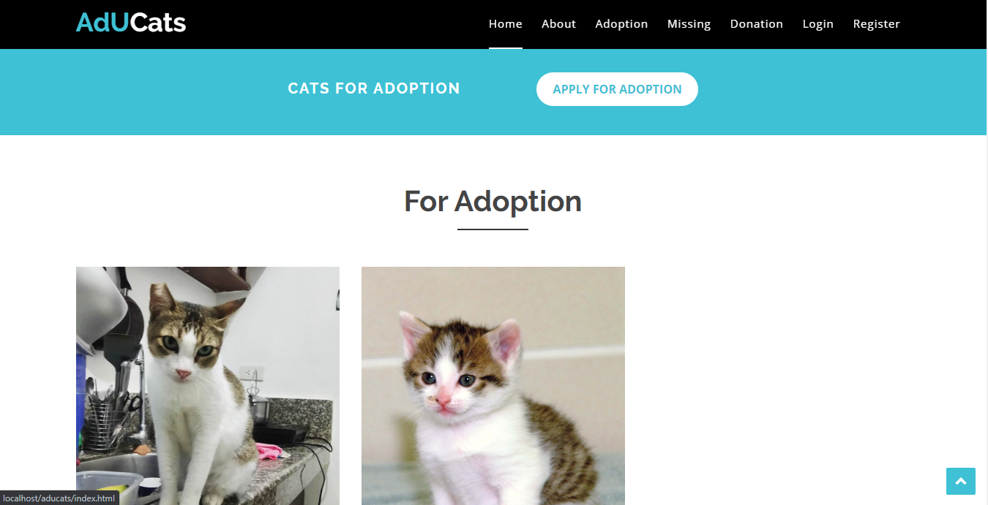The height and width of the screenshot is (505, 988).
Task: Go to the Home menu item
Action: click(x=506, y=23)
